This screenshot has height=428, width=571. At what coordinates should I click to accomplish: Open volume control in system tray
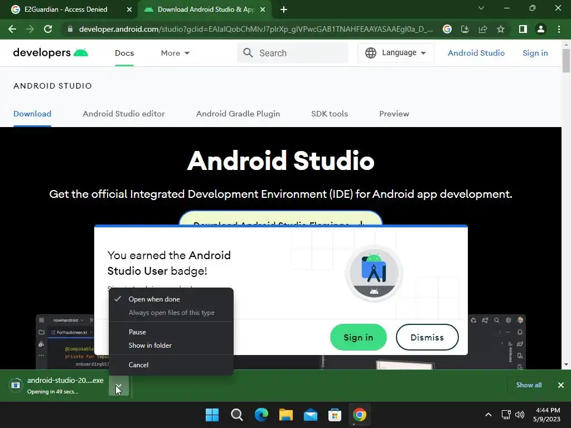coord(520,415)
